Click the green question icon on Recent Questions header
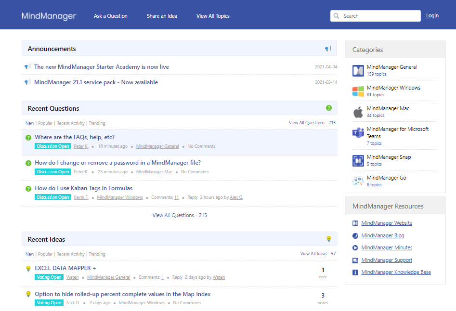456x311 pixels. pos(329,107)
